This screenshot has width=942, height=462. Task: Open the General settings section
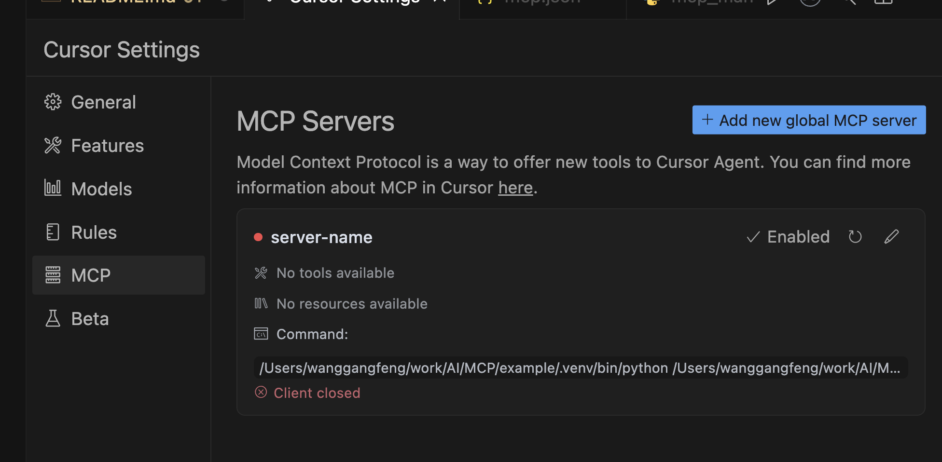click(119, 102)
